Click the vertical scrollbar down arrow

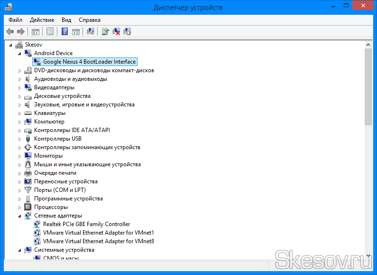368,256
